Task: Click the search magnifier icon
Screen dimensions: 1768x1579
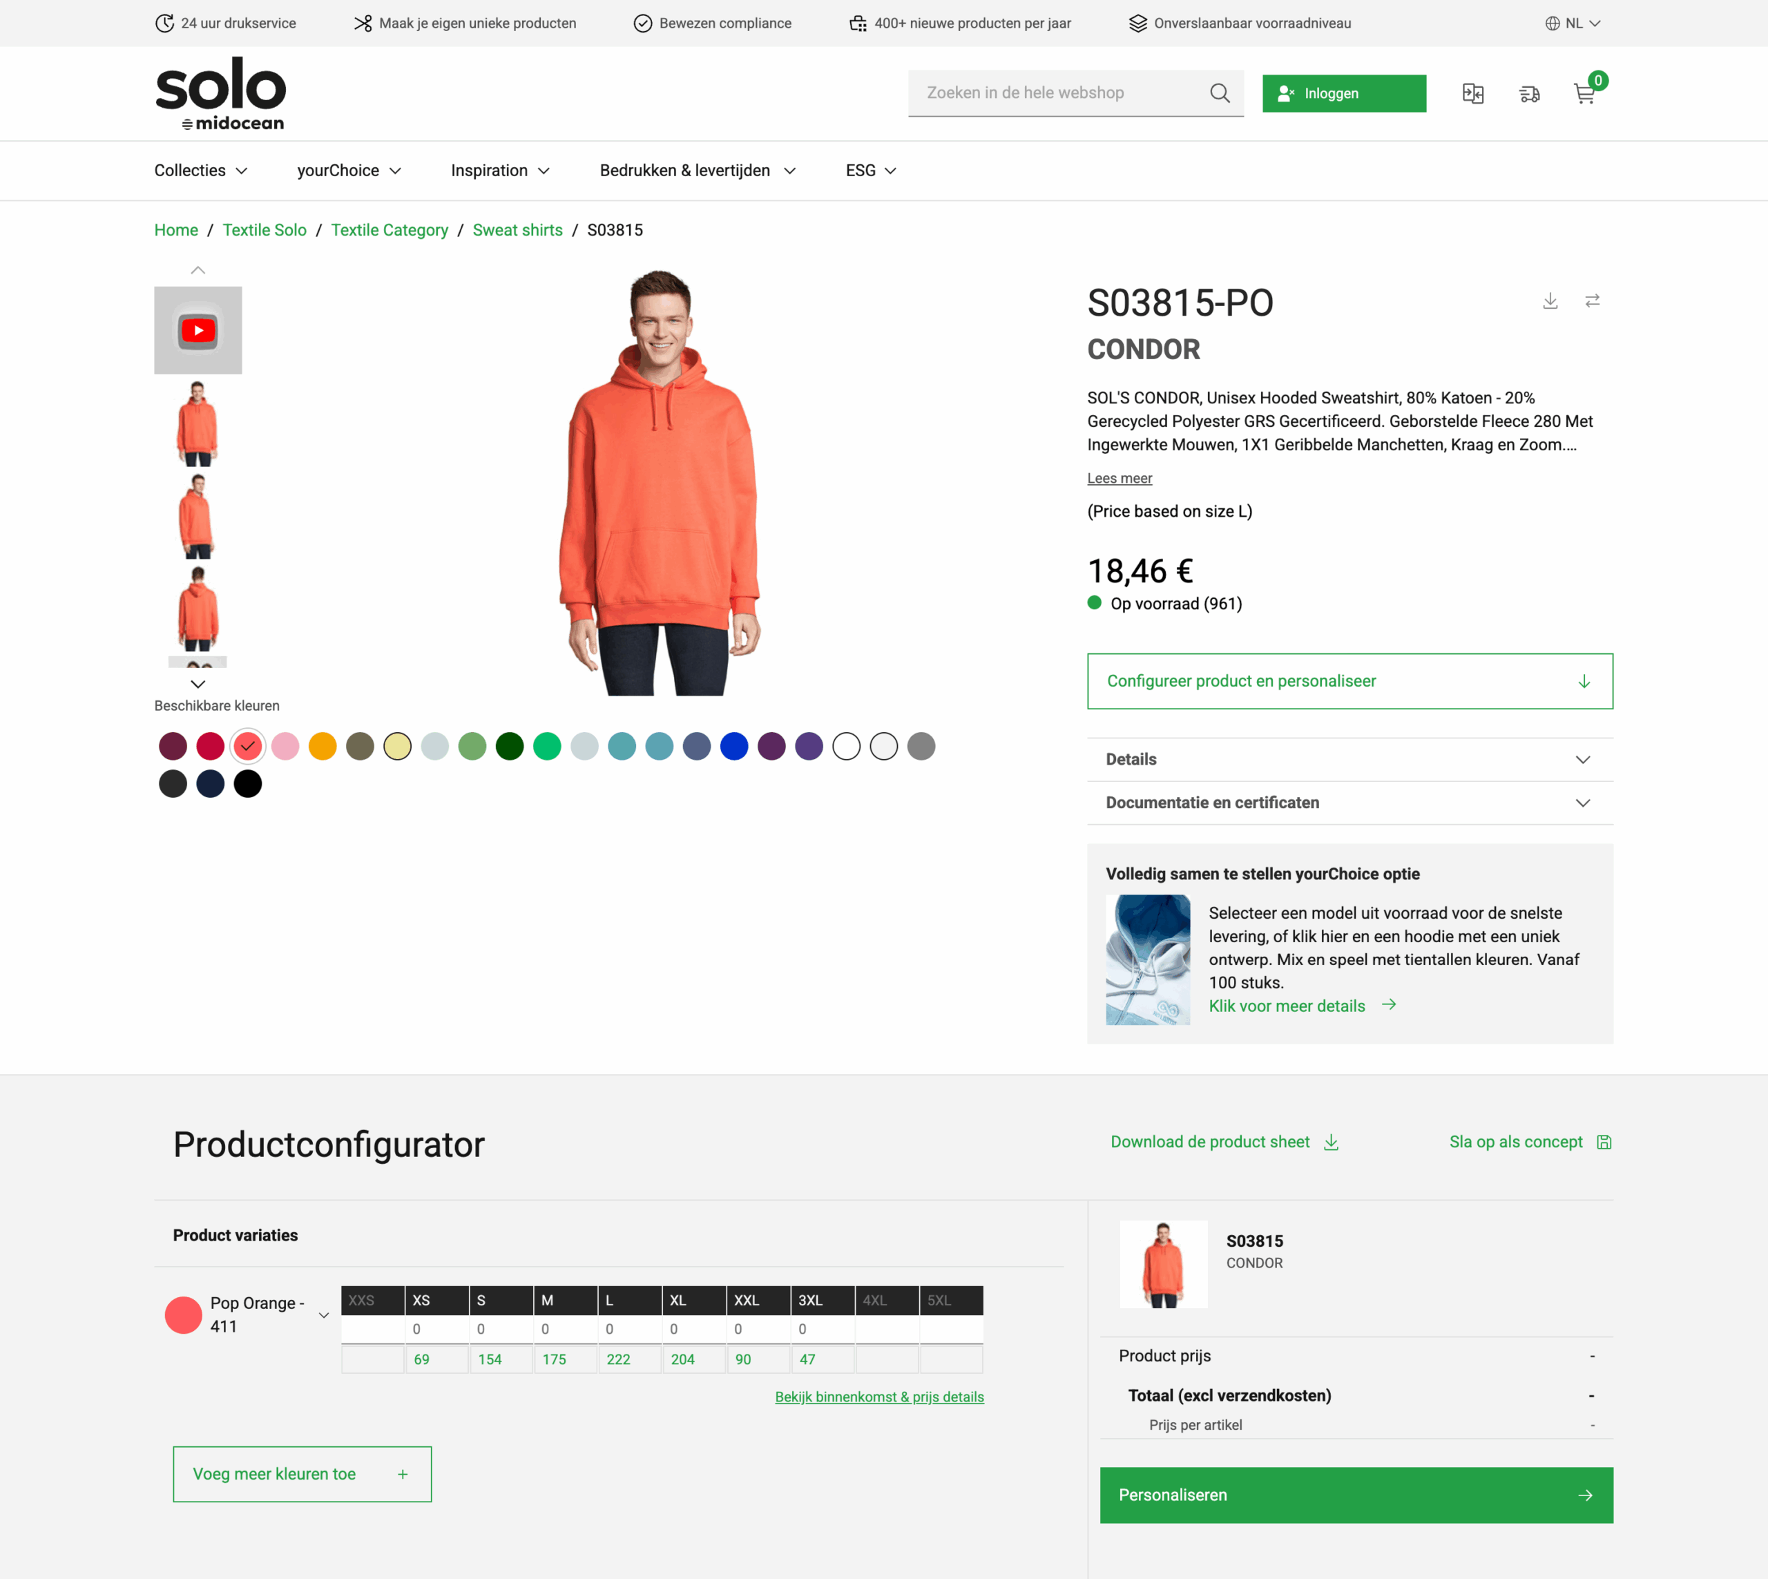Action: pos(1220,93)
